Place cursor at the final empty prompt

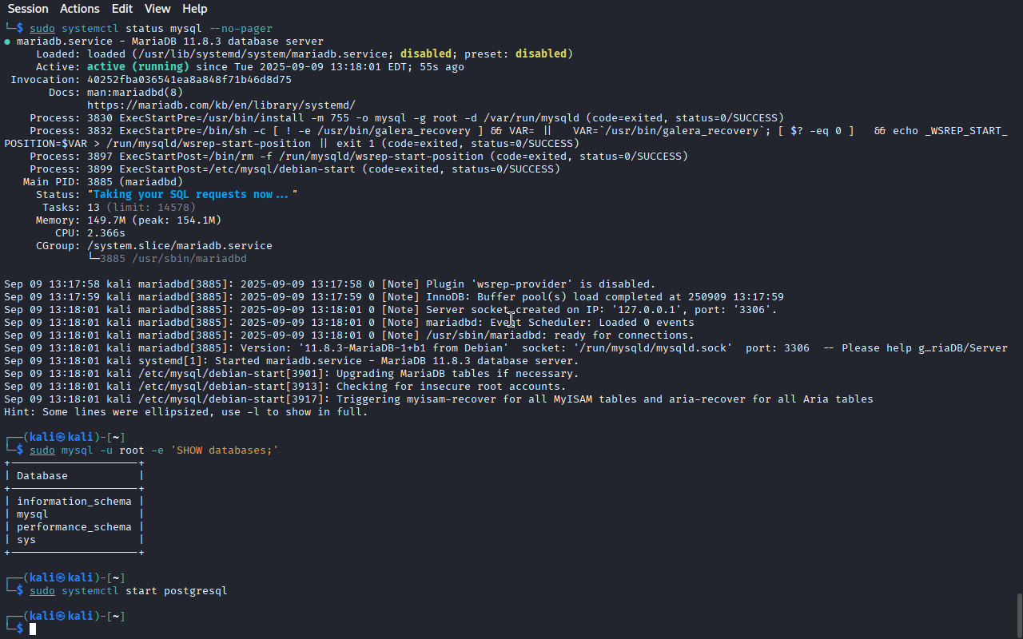[33, 629]
